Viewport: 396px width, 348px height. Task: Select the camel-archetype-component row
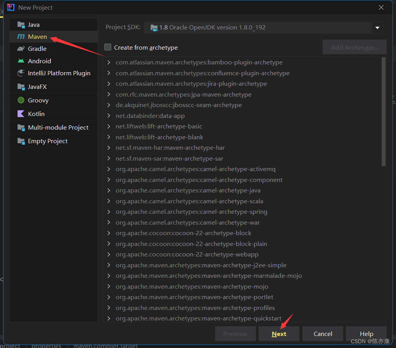[242, 180]
